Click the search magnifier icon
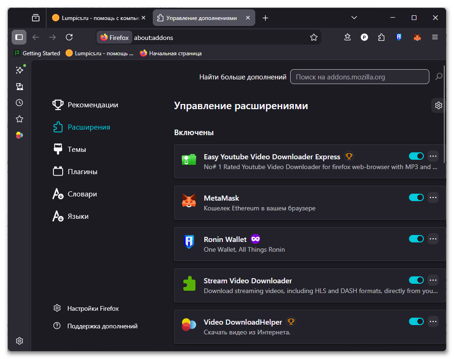 pyautogui.click(x=439, y=77)
